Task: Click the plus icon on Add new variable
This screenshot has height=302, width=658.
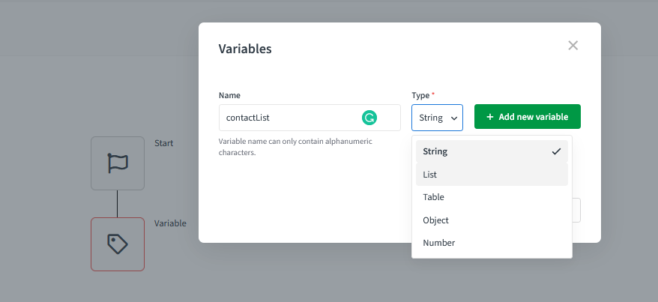Action: click(490, 117)
